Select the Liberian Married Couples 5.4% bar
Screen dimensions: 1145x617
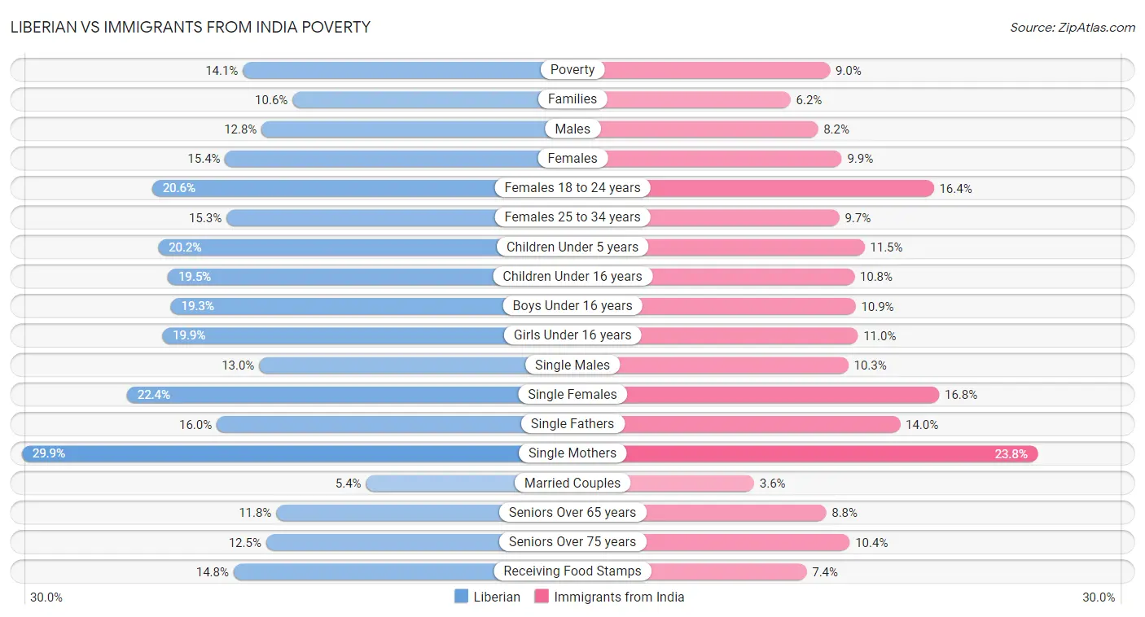[x=440, y=483]
